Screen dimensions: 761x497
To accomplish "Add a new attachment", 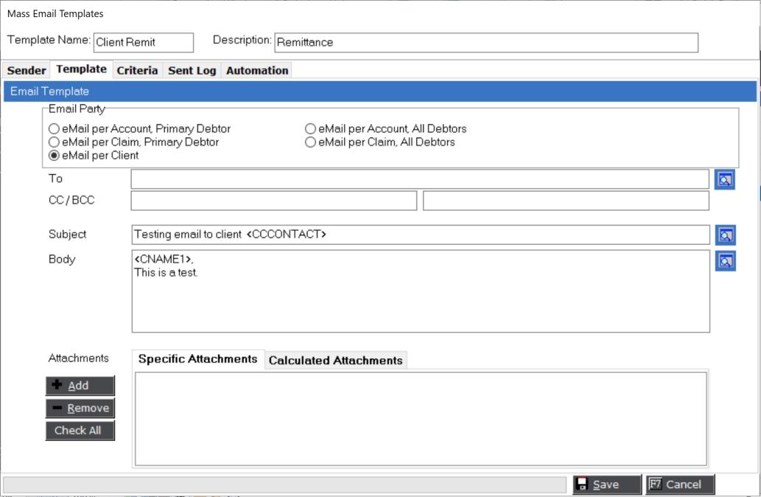I will 80,386.
